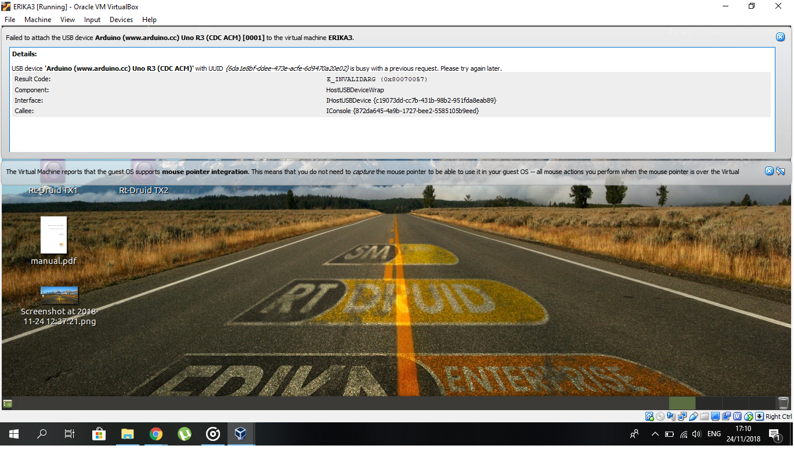Screen dimensions: 794x449
Task: Open the View menu
Action: [x=67, y=20]
